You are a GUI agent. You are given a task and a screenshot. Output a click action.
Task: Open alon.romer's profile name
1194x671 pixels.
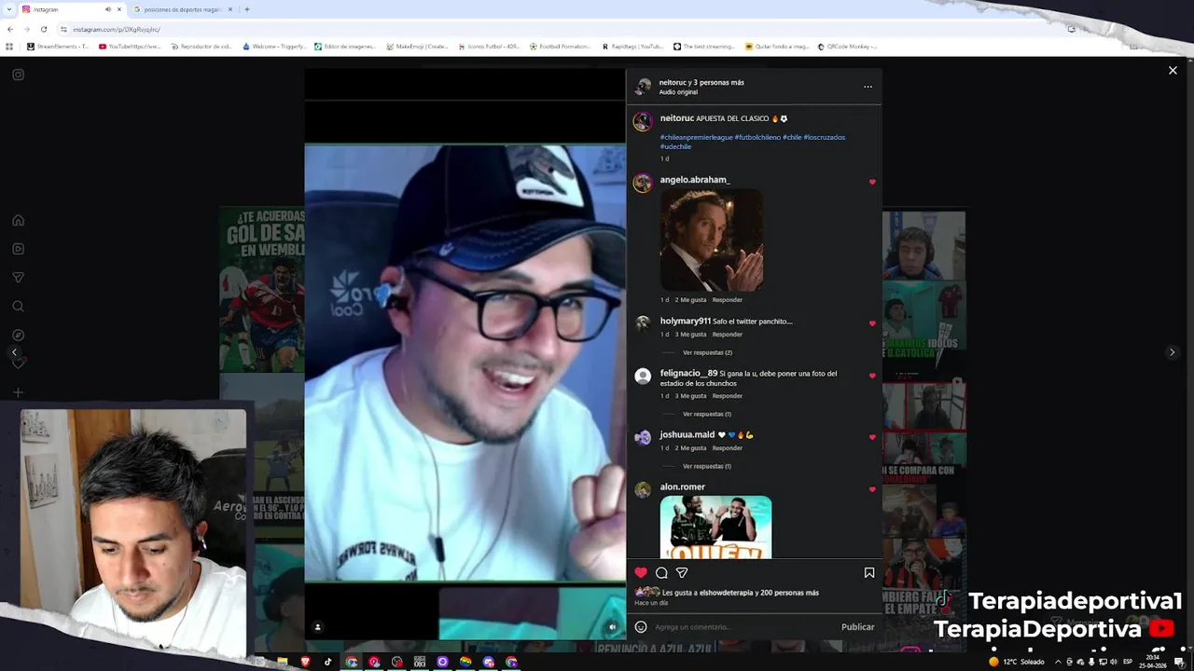click(682, 486)
